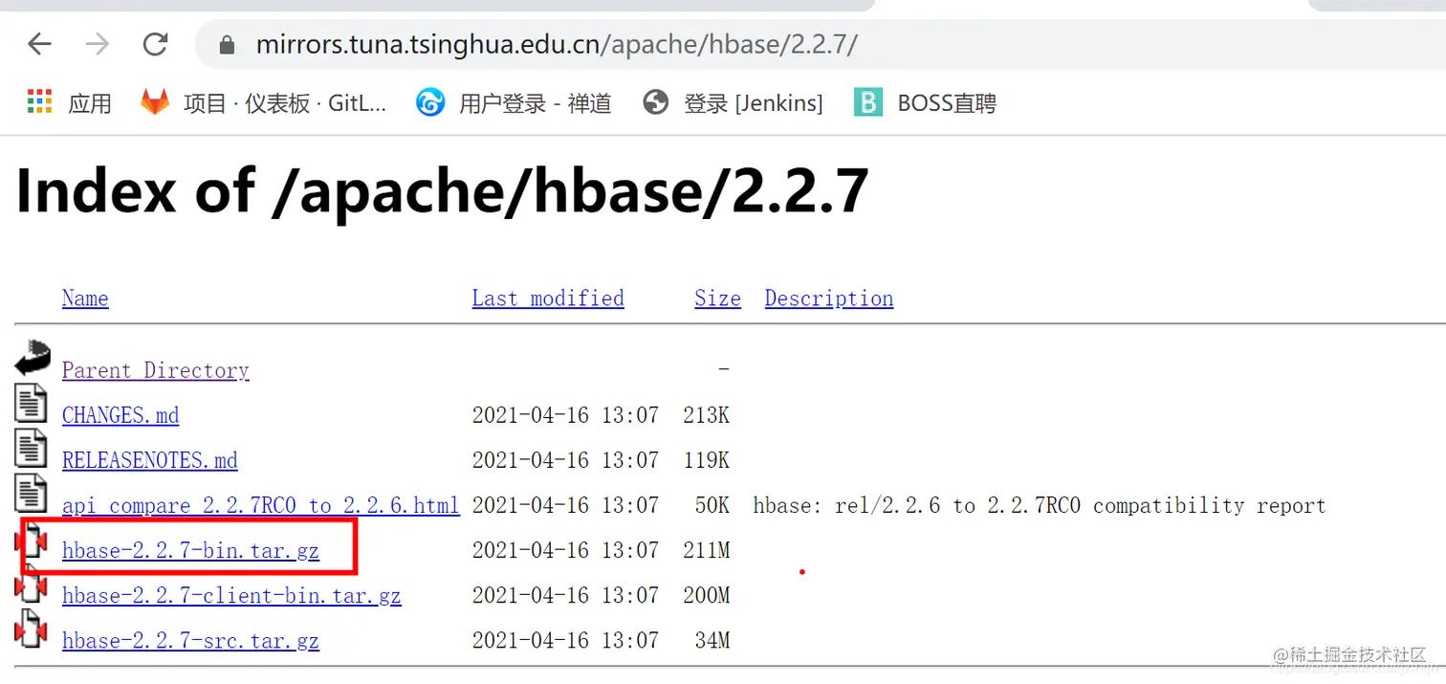The width and height of the screenshot is (1446, 684).
Task: Open the BOSS直聘 bookmark
Action: 925,102
